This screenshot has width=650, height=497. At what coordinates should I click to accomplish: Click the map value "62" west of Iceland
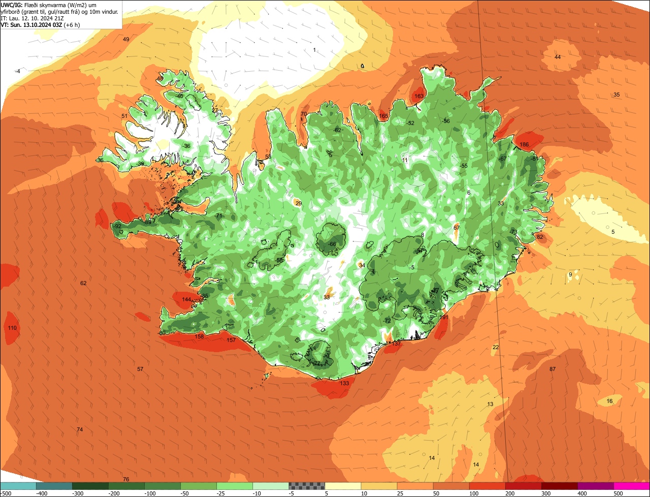coord(83,284)
